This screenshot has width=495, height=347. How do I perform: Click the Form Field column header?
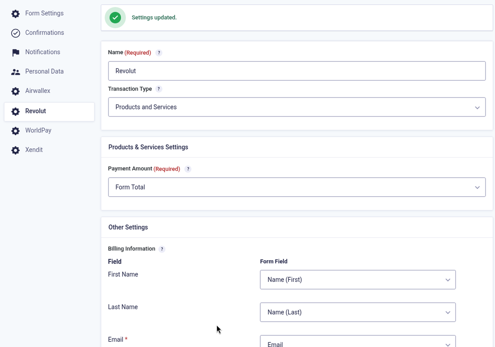pyautogui.click(x=274, y=261)
